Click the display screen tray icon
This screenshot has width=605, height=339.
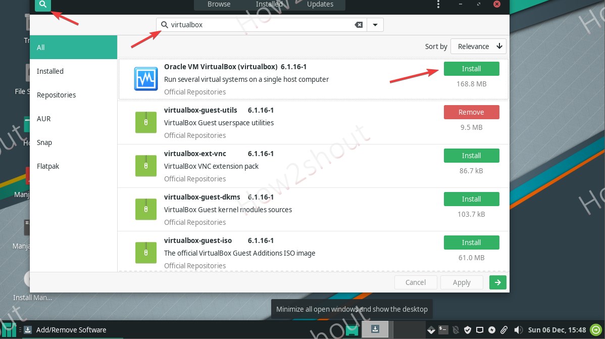coord(480,330)
